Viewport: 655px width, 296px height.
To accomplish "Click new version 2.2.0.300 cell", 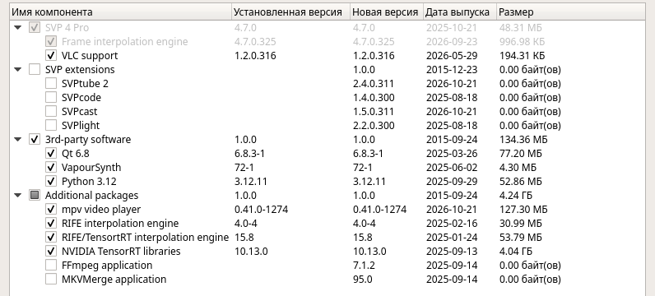I will pos(374,125).
